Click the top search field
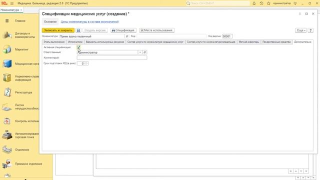Viewport: 320px width, 180px height. (218, 3)
